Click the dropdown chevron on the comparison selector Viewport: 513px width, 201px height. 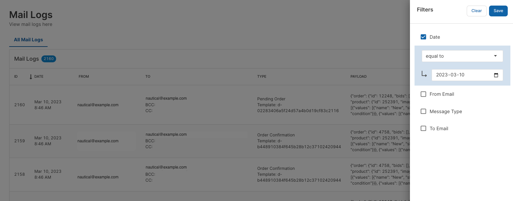pyautogui.click(x=496, y=56)
